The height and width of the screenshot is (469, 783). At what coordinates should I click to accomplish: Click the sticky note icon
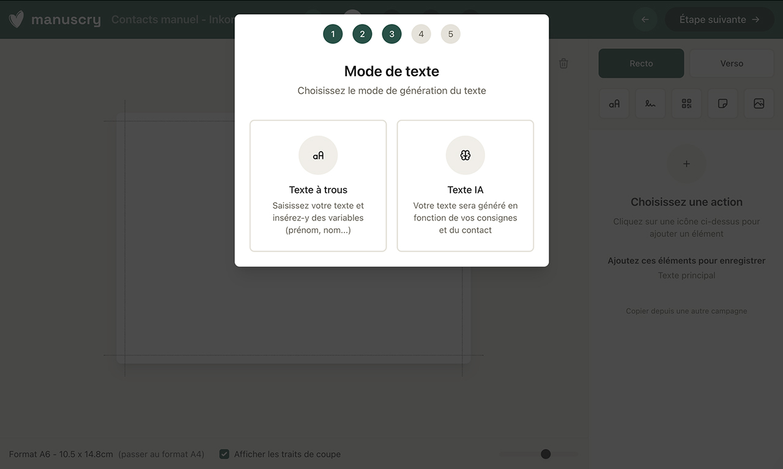722,104
